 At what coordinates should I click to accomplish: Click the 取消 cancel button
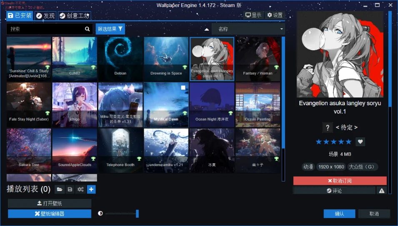374,214
